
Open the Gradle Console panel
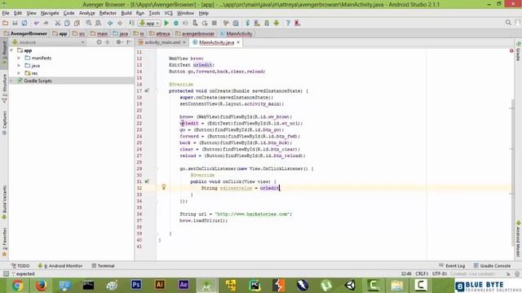(492, 266)
